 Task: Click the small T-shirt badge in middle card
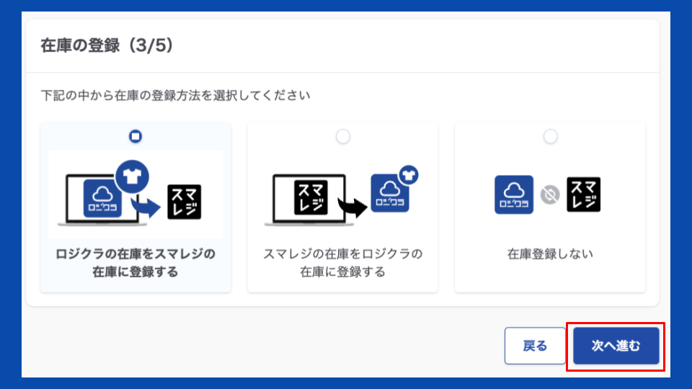[409, 174]
